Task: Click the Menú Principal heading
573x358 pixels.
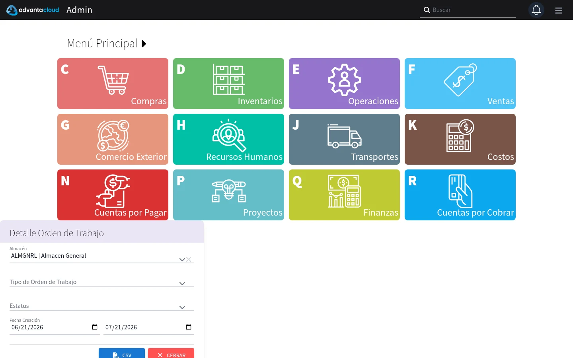Action: 102,43
